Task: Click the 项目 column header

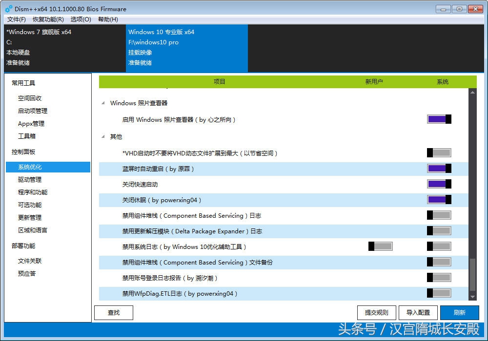Action: click(x=219, y=82)
